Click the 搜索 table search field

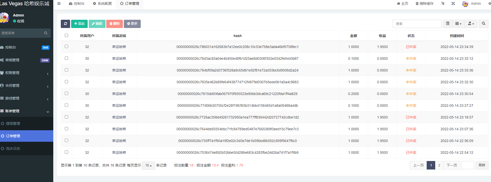tap(417, 24)
